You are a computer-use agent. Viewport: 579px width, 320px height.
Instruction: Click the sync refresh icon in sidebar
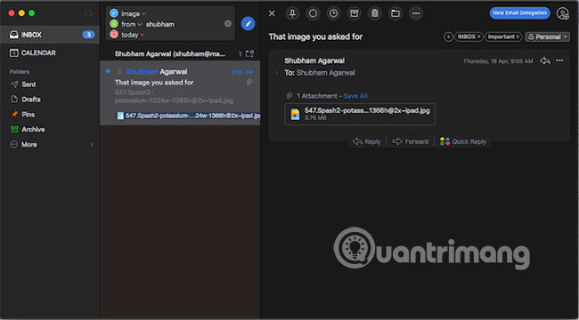point(88,13)
